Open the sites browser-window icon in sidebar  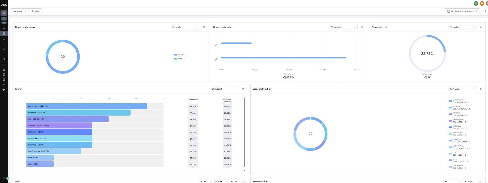(x=4, y=69)
